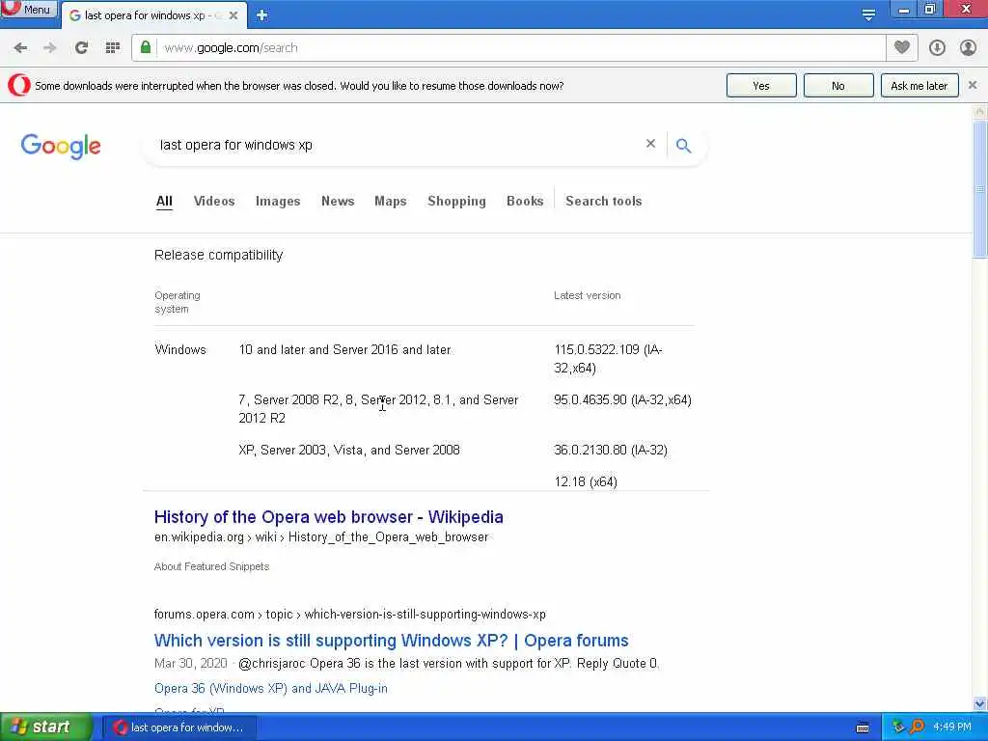Switch to News results tab

click(x=338, y=201)
